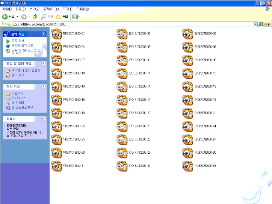Select MP3 file 단어암기2000-21
This screenshot has height=204, width=272.
tap(199, 113)
